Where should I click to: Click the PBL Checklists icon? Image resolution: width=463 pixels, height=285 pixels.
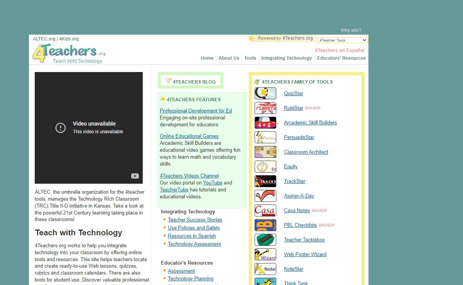point(265,225)
